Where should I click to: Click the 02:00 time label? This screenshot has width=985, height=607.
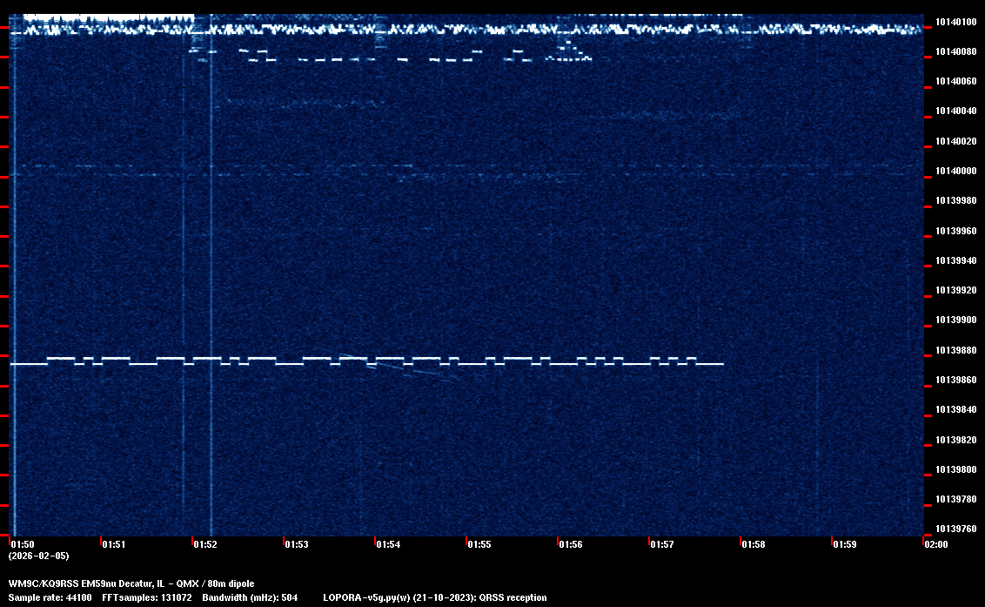coord(935,544)
